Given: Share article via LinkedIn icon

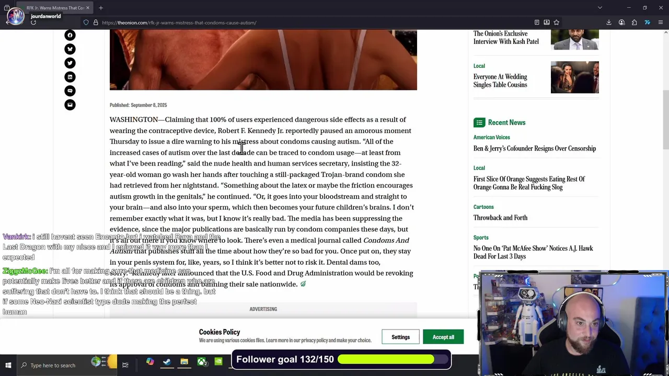Looking at the screenshot, I should tap(70, 77).
